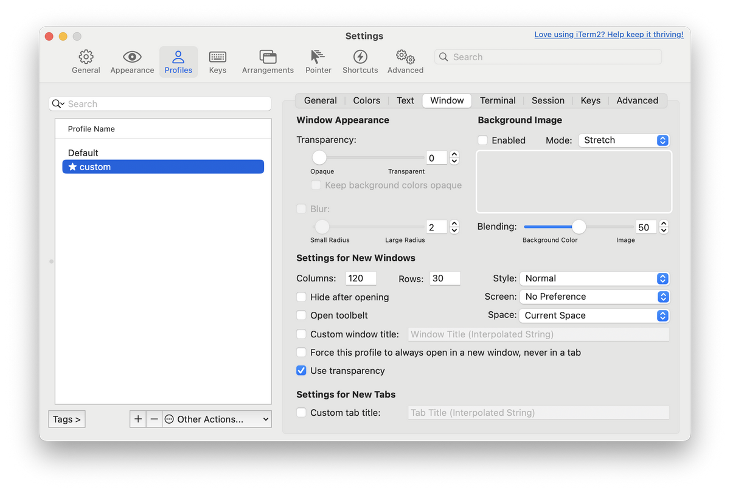Uncheck Use transparency

(301, 371)
